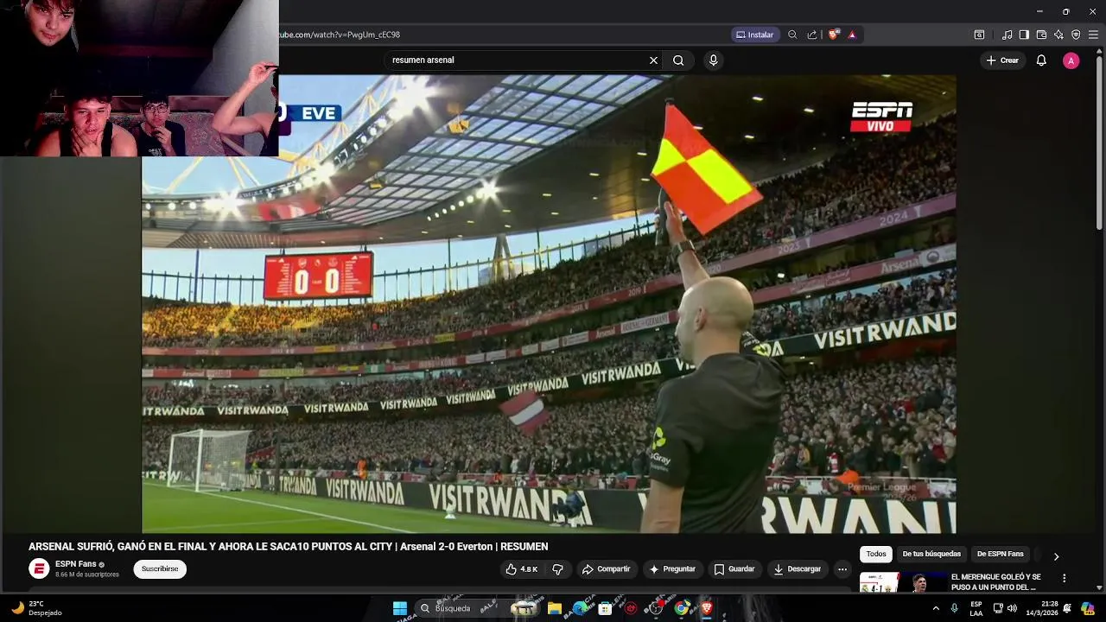
Task: Open the Brave VPN shield icon
Action: coord(1076,35)
